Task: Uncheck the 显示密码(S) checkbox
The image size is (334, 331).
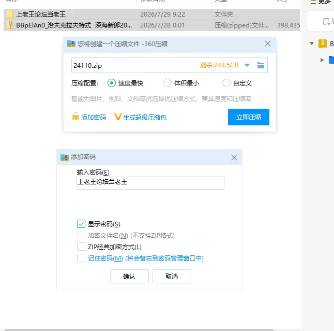Action: pyautogui.click(x=81, y=224)
